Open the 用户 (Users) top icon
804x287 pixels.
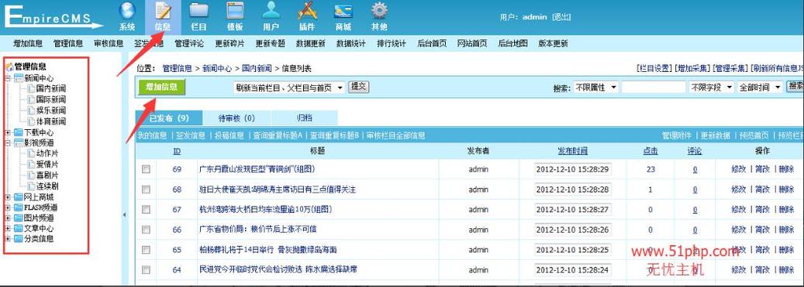pyautogui.click(x=271, y=16)
